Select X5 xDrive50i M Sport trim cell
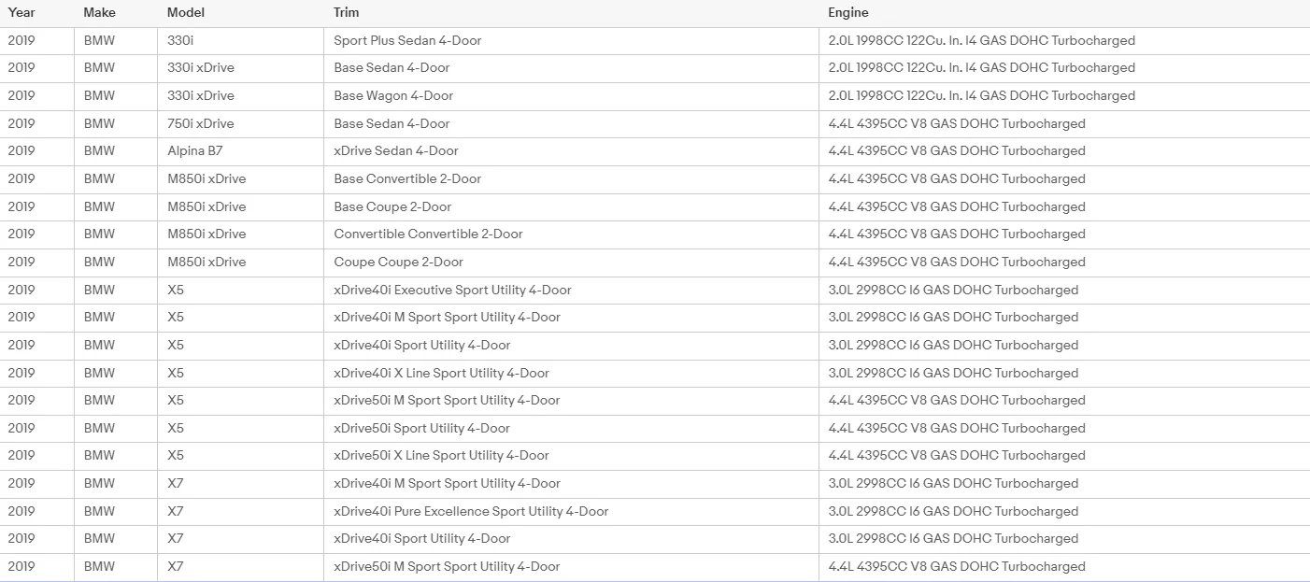1310x582 pixels. click(x=572, y=401)
